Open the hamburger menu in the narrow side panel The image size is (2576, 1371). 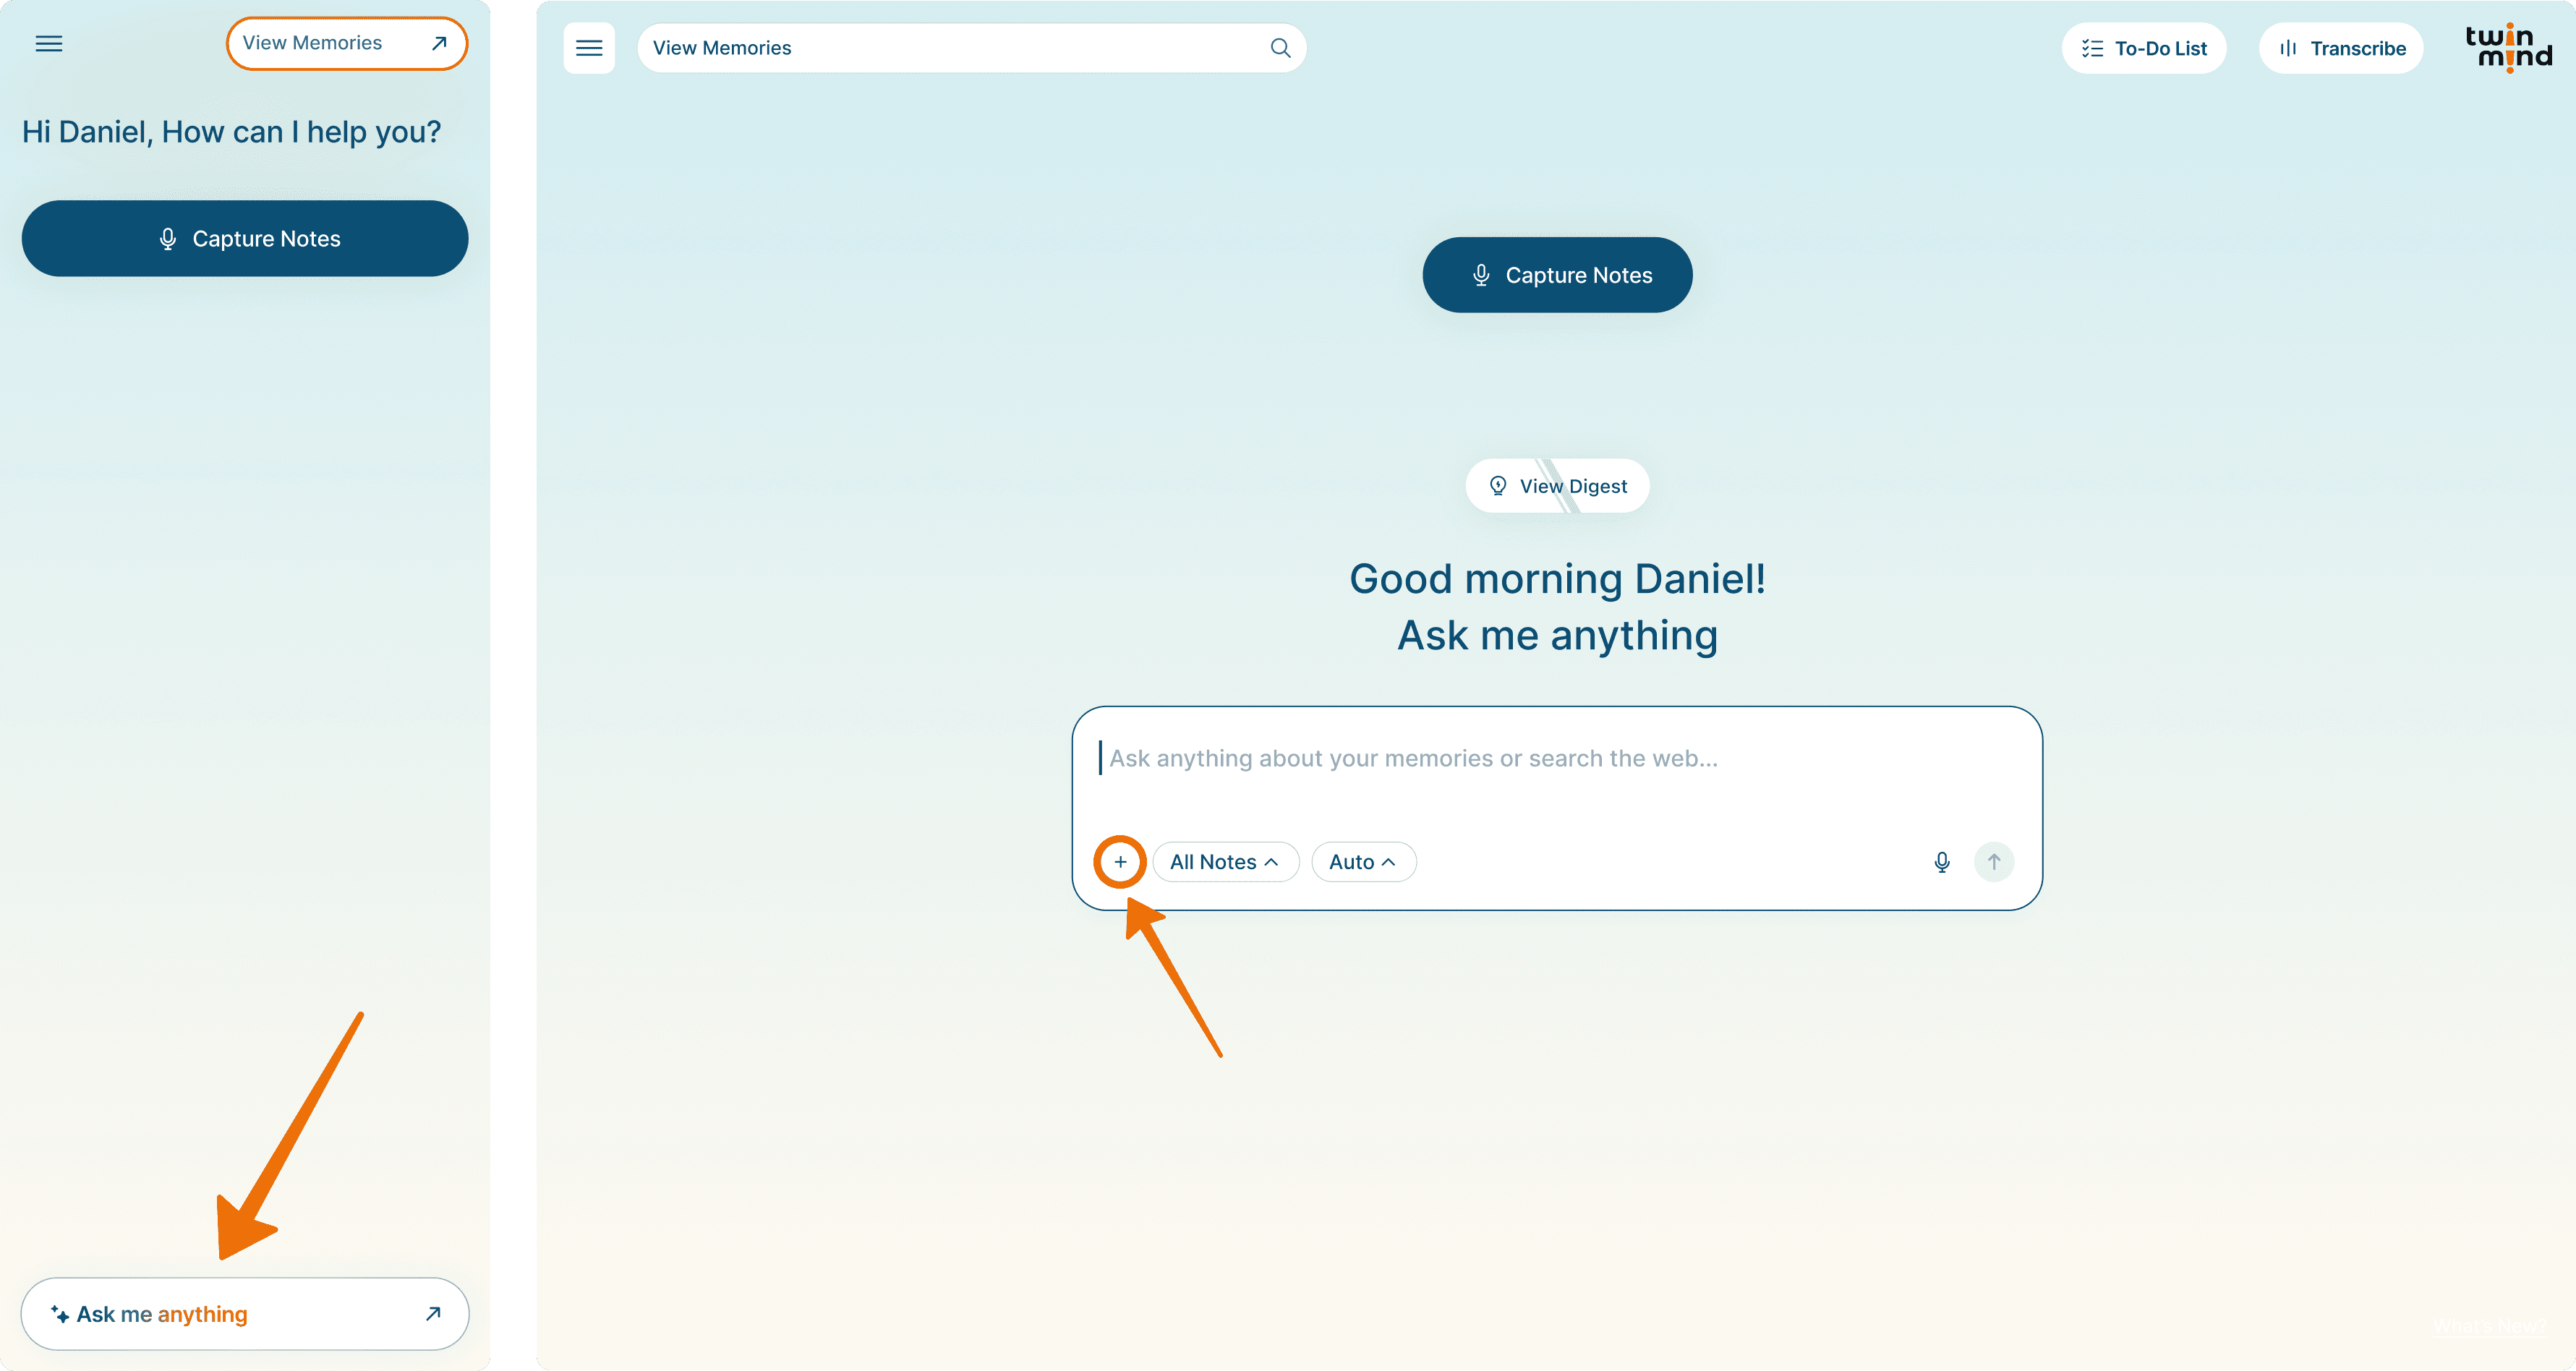click(x=49, y=44)
